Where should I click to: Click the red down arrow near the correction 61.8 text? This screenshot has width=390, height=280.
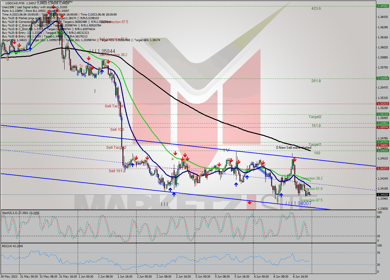295,160
